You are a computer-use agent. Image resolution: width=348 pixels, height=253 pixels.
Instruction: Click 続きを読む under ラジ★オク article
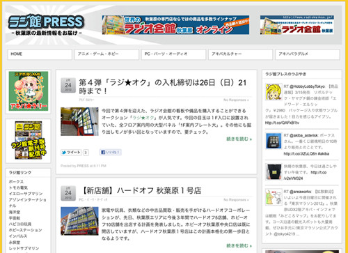239,139
